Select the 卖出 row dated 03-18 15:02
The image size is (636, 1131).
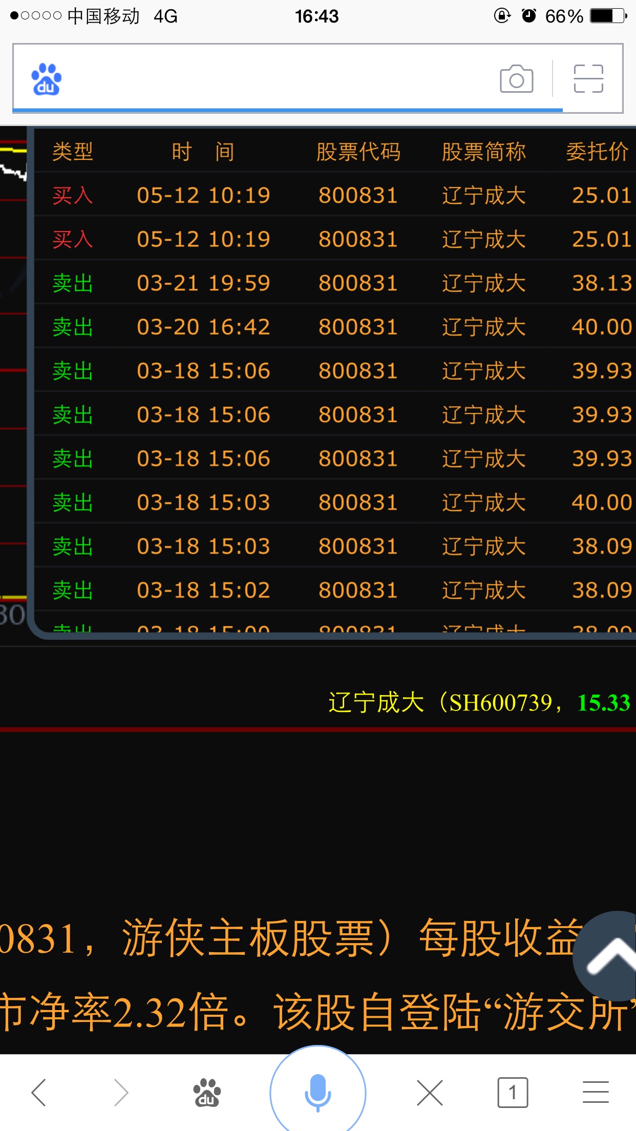click(333, 590)
